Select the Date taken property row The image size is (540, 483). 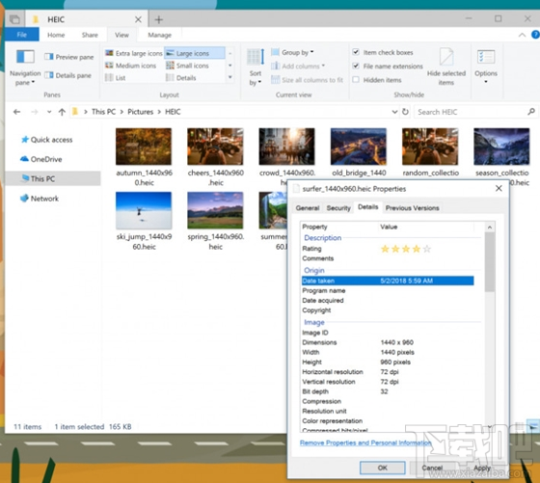point(388,281)
